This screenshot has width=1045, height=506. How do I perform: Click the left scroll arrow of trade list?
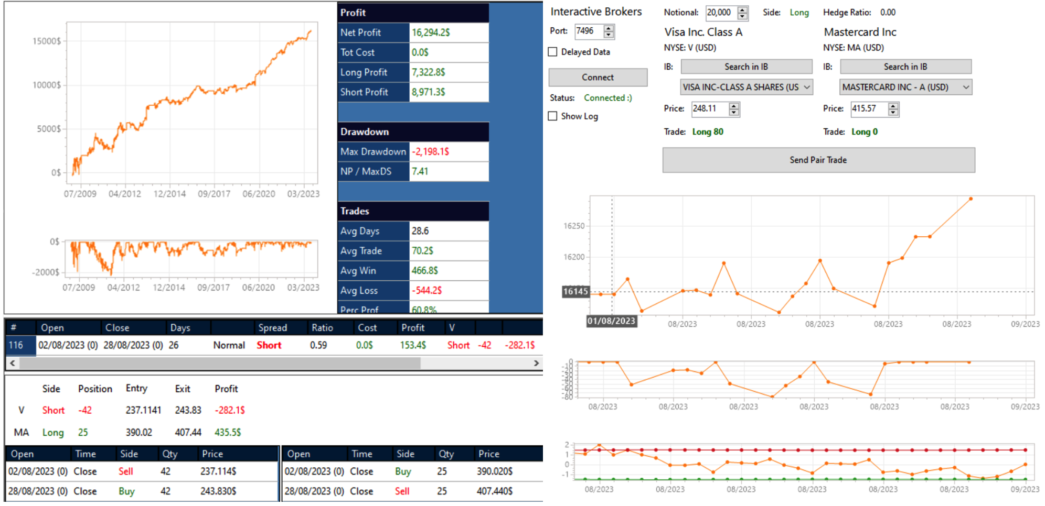(13, 363)
